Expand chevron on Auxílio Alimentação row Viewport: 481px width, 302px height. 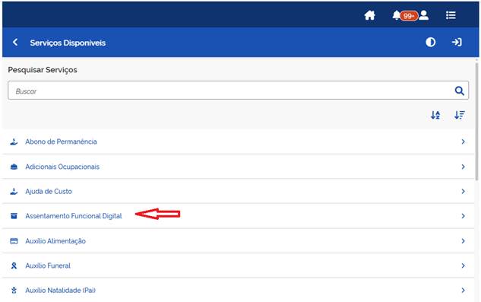pos(464,241)
